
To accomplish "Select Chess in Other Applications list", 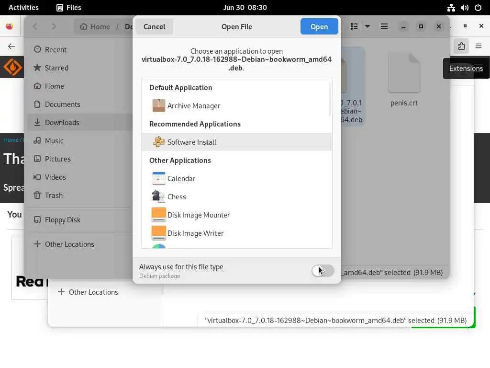I will [x=236, y=196].
